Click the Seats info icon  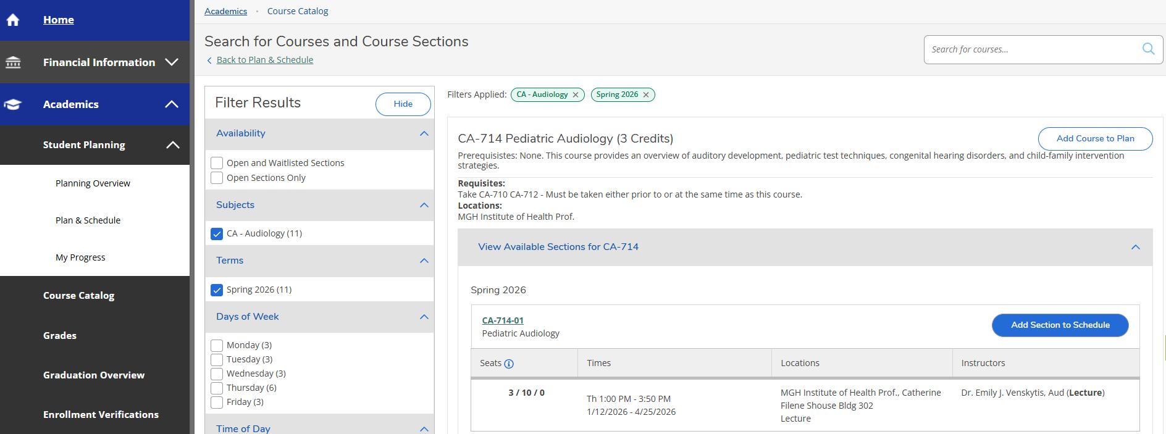point(509,364)
